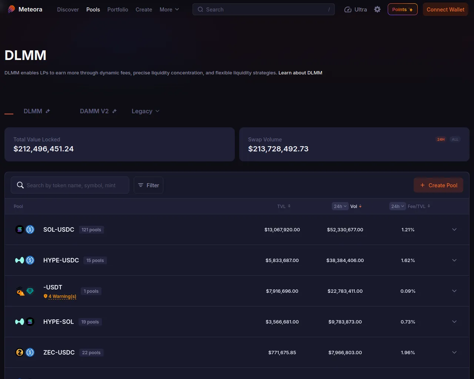This screenshot has height=379, width=474.
Task: Click the Create Pool button
Action: click(438, 185)
